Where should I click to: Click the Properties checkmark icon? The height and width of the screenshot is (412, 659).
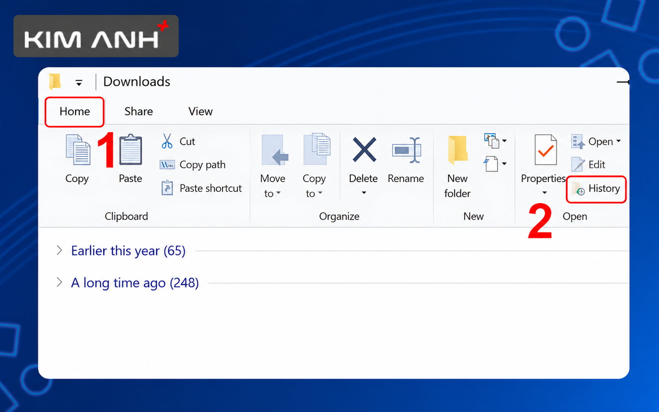point(545,150)
